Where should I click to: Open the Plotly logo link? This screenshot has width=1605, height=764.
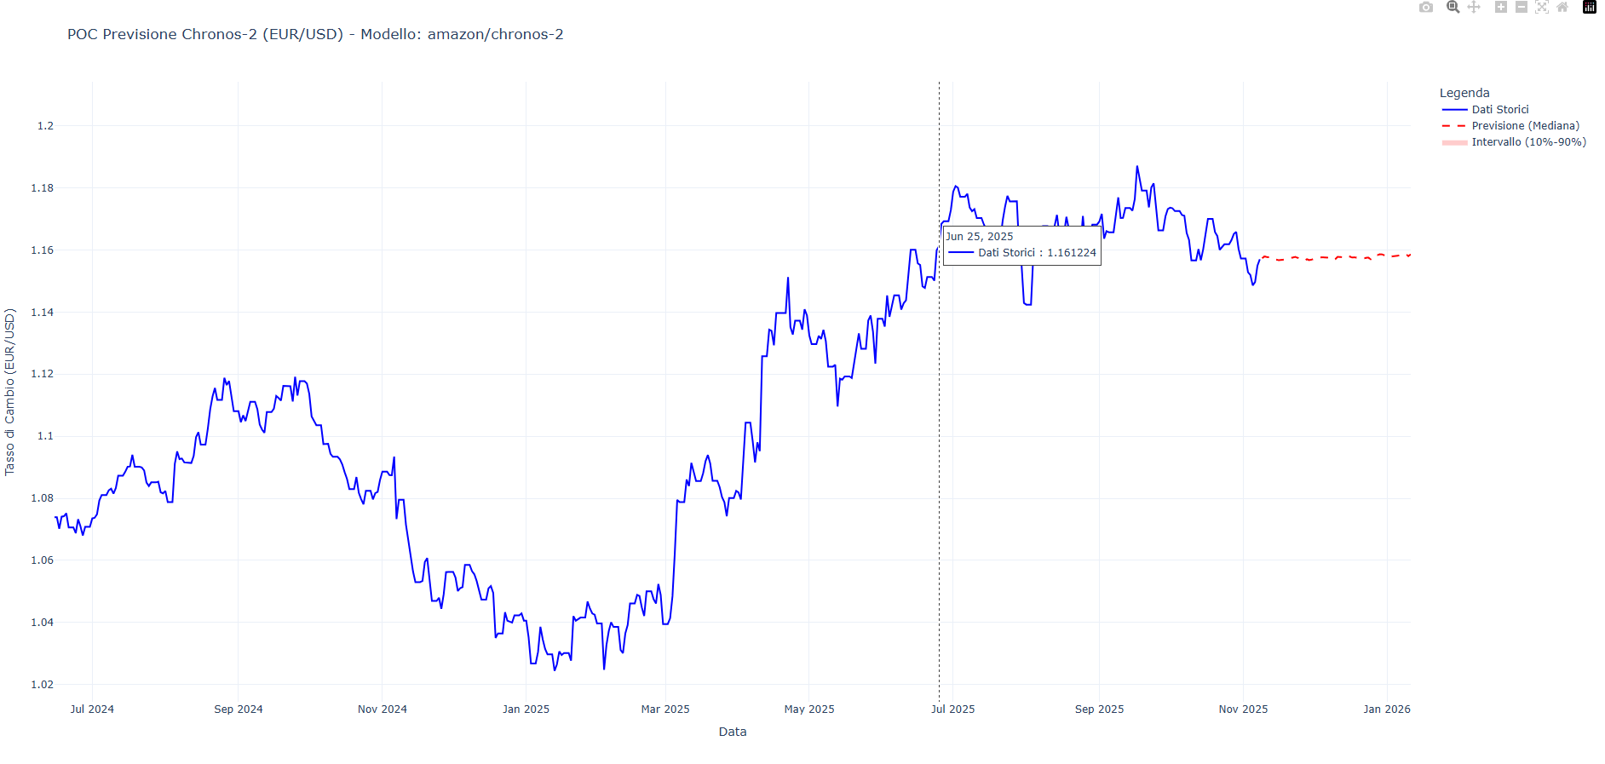1590,8
